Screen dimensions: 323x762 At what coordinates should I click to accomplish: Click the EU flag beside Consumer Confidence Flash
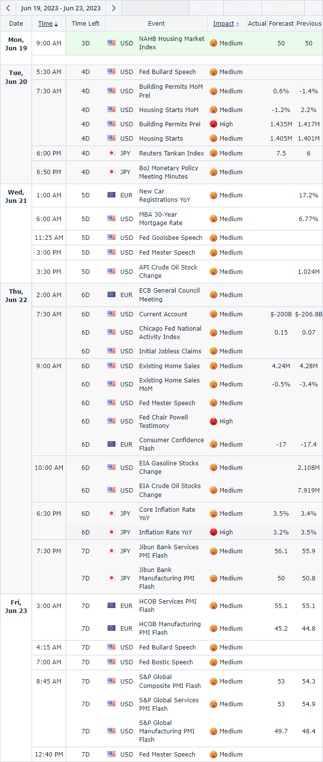111,444
